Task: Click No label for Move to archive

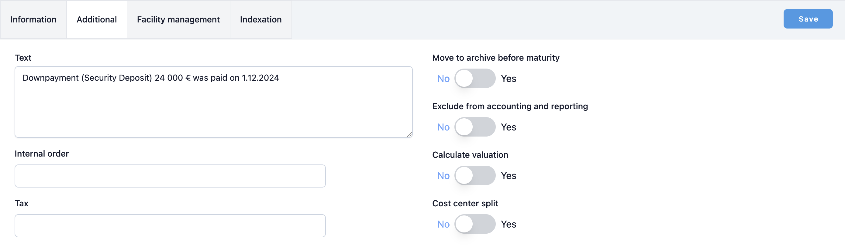Action: pyautogui.click(x=443, y=79)
